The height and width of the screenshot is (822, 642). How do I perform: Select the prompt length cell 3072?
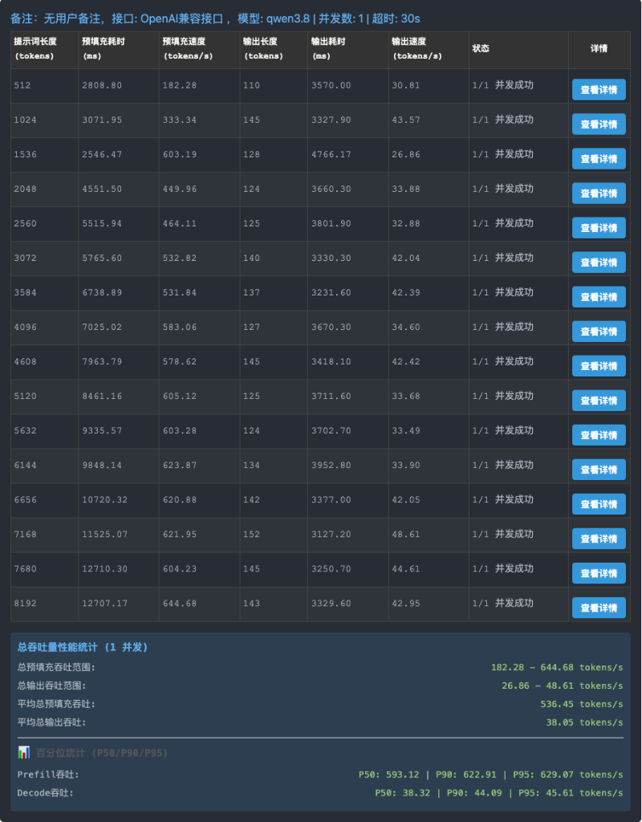point(26,258)
